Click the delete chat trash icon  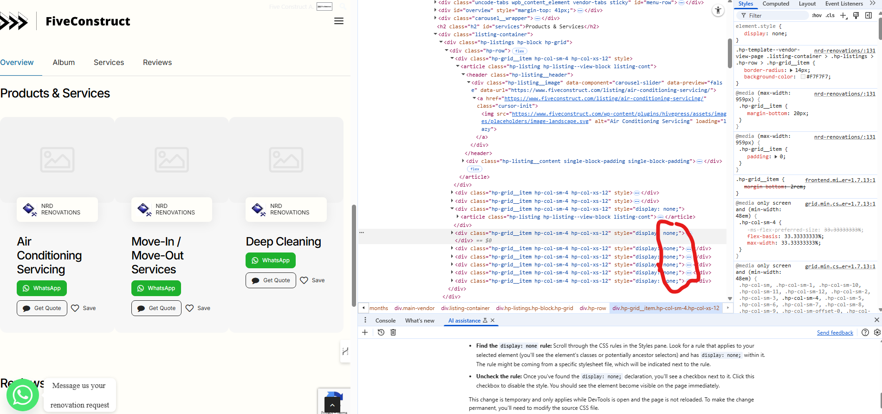(x=393, y=332)
